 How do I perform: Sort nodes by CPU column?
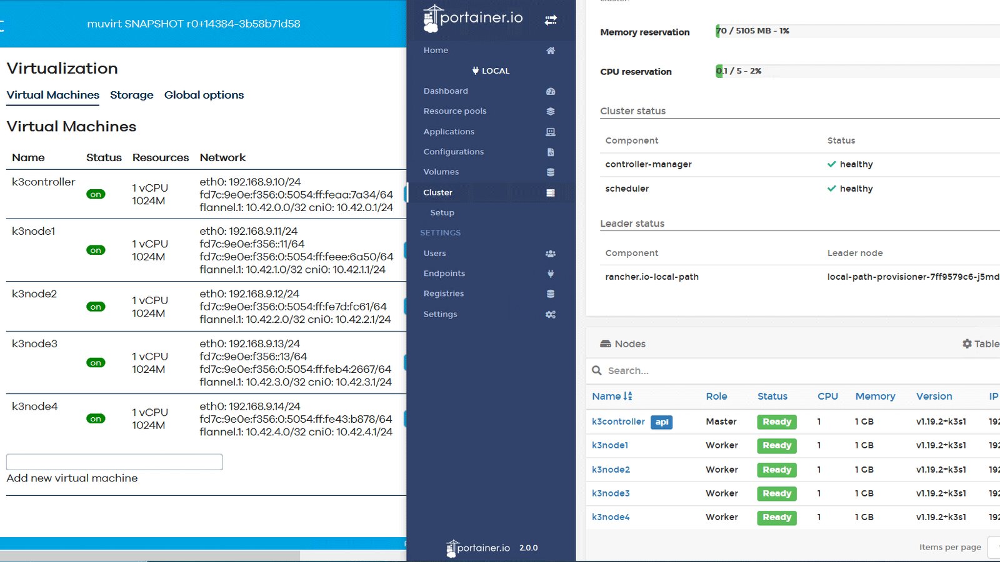coord(827,396)
